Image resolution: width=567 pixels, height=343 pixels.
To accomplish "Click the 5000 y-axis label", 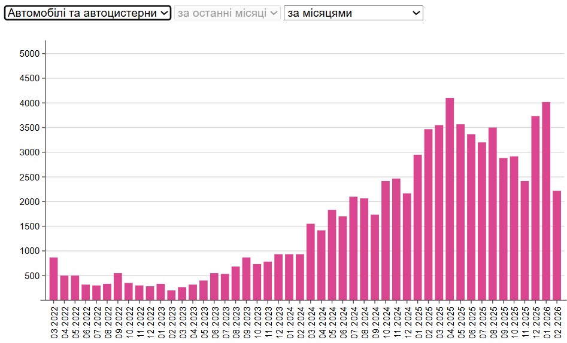I will [29, 54].
